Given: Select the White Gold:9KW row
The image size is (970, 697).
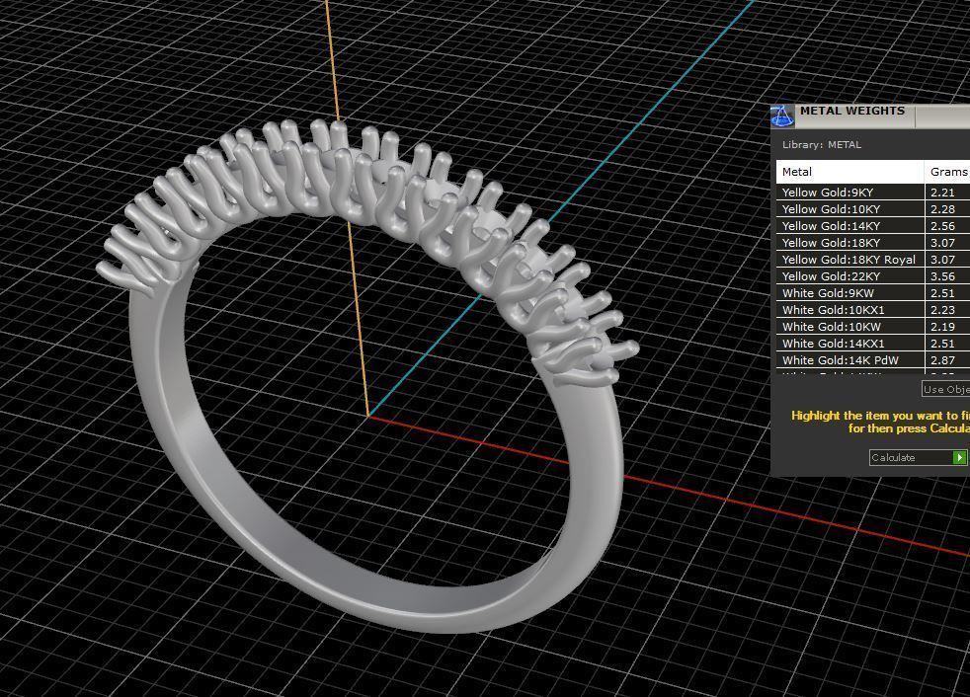Looking at the screenshot, I should pyautogui.click(x=873, y=292).
